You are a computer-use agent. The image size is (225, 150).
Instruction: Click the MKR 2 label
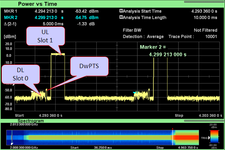[x=11, y=17]
